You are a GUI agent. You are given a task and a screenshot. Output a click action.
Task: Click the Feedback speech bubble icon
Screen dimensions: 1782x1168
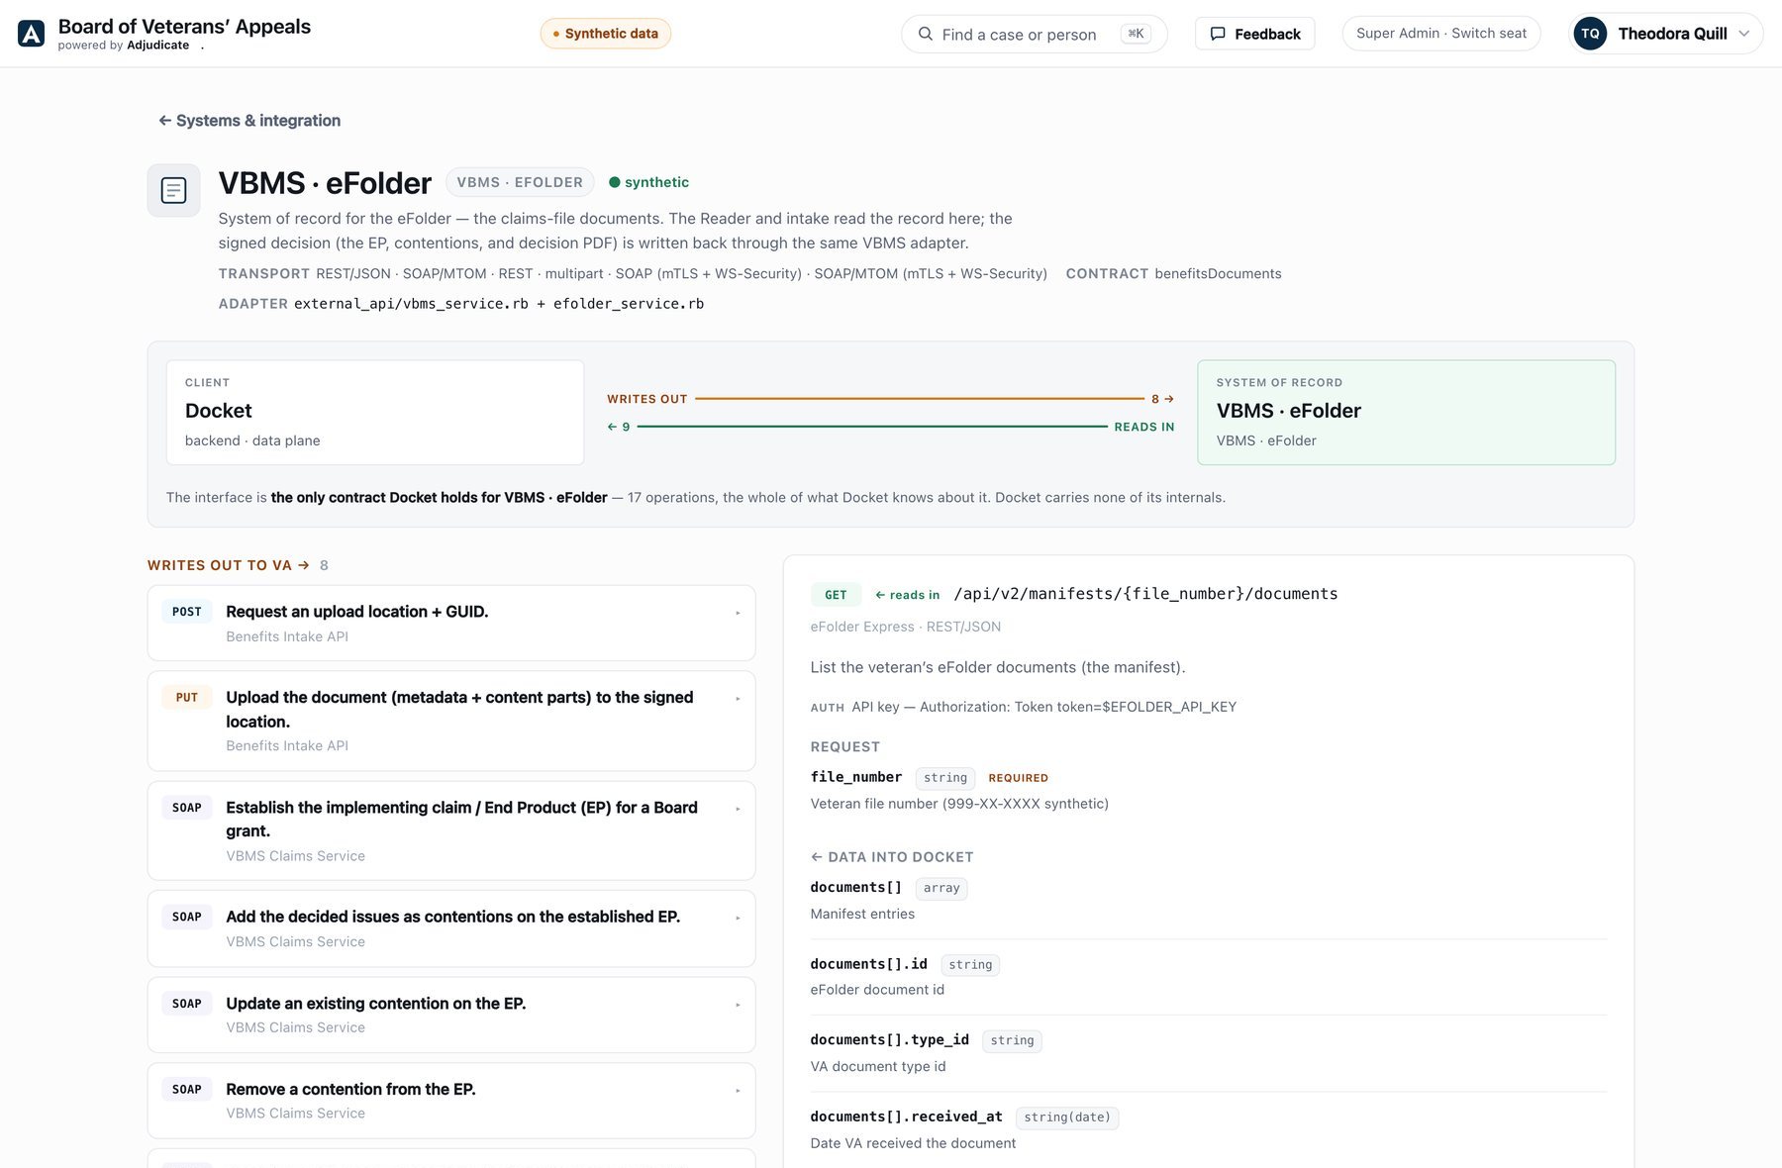tap(1218, 34)
